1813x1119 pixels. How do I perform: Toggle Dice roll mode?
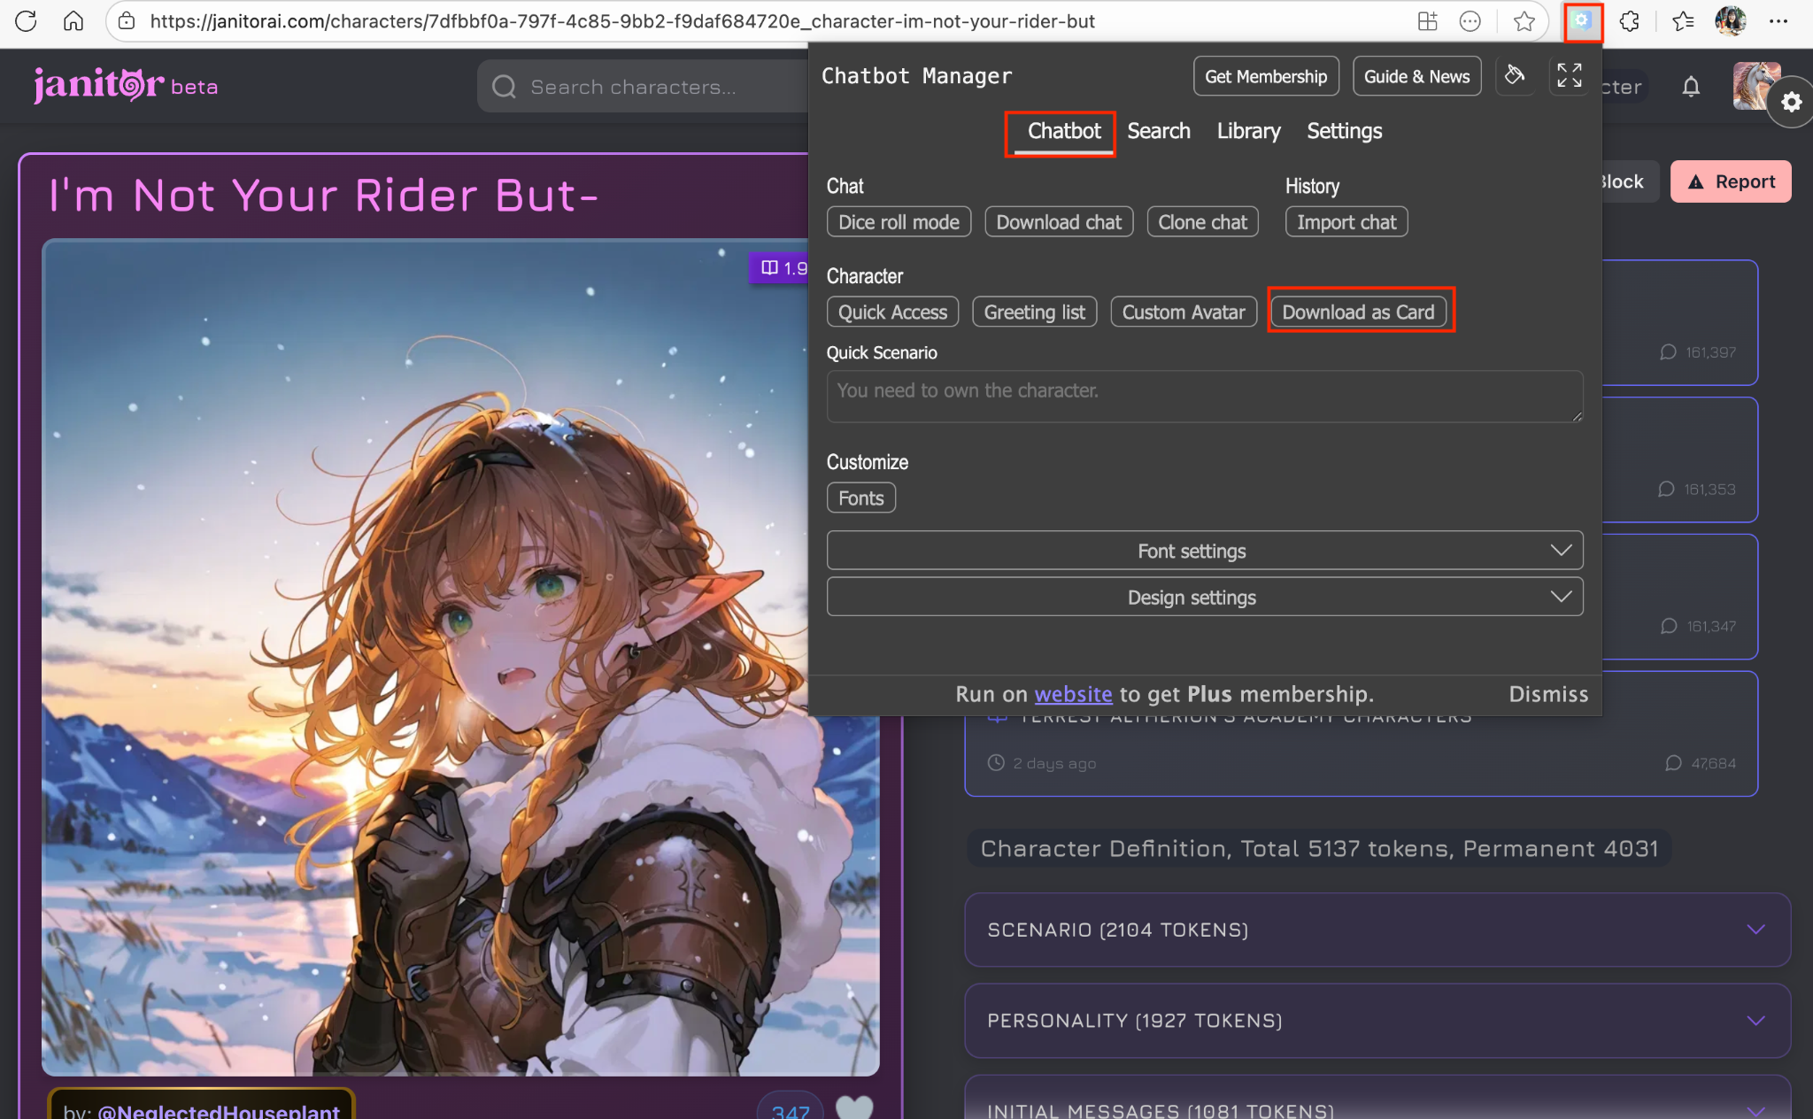coord(899,222)
